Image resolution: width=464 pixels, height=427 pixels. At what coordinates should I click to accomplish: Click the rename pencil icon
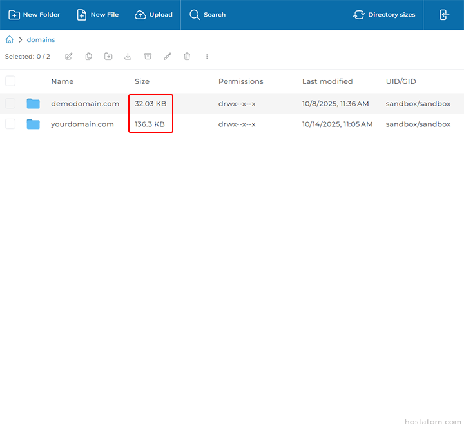click(x=168, y=57)
